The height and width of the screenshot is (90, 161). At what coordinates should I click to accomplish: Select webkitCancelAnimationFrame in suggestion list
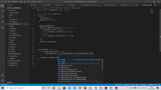80,71
